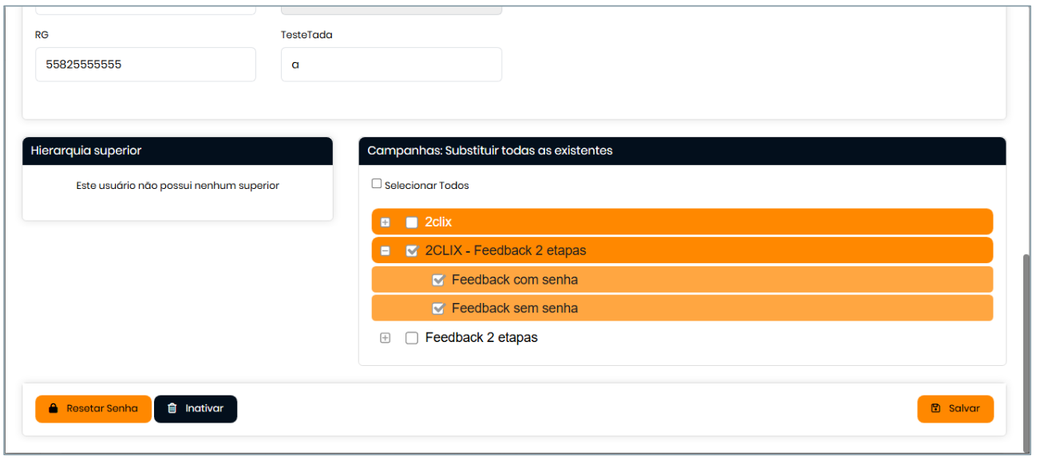The width and height of the screenshot is (1040, 464).
Task: Click the Hierarquia superior panel header
Action: coord(177,151)
